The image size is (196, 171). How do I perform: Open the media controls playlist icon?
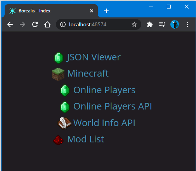[162, 24]
